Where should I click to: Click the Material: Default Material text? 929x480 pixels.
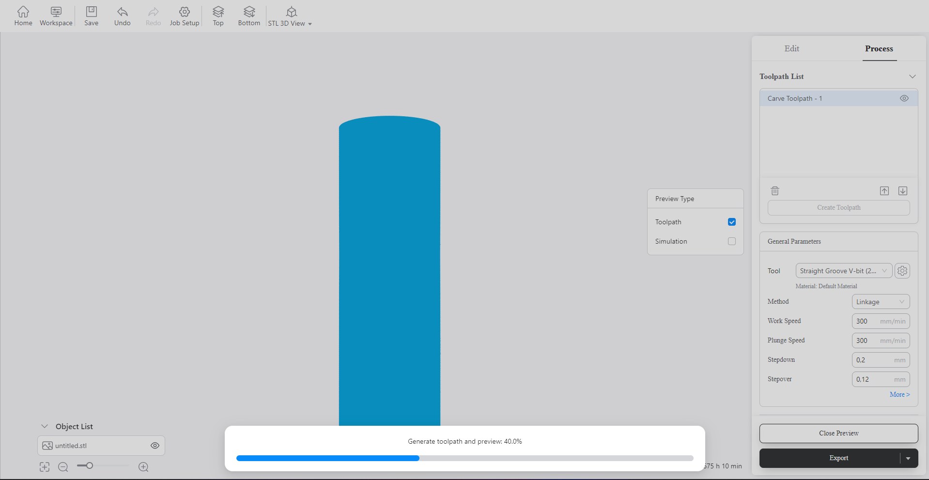(826, 286)
